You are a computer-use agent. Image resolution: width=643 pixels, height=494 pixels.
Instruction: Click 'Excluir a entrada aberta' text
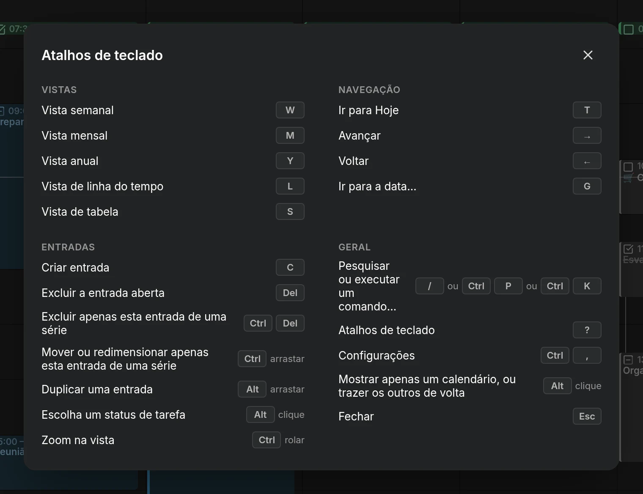pyautogui.click(x=103, y=293)
